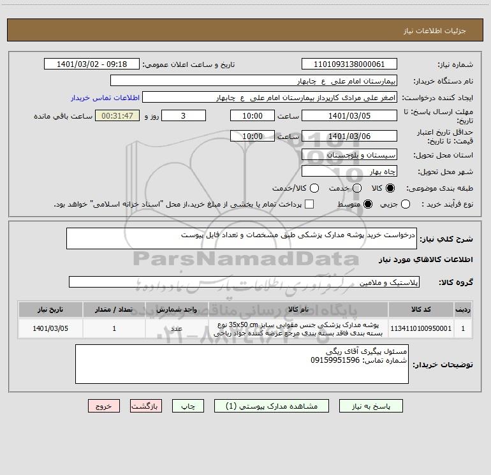
Task: Select the کالا radio button
Action: [x=390, y=188]
